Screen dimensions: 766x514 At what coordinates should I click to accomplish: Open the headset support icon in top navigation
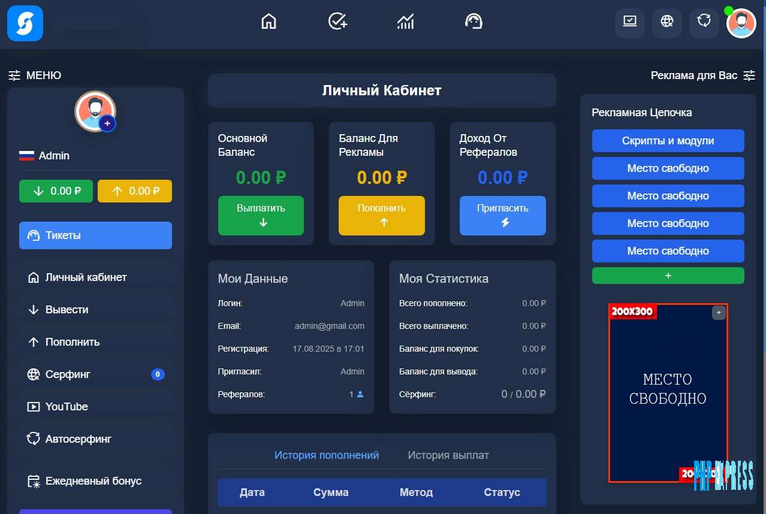tap(474, 22)
